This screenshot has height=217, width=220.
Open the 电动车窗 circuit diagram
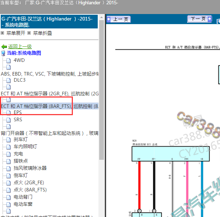pos(23,204)
